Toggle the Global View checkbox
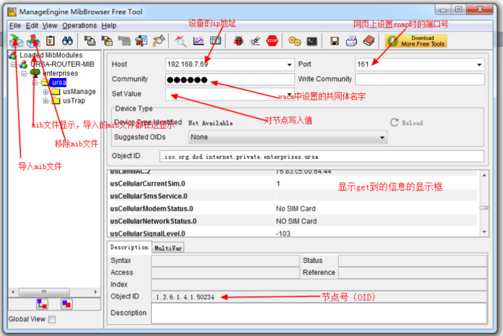 point(52,319)
